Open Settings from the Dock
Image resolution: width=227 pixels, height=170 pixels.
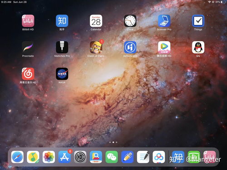point(80,157)
